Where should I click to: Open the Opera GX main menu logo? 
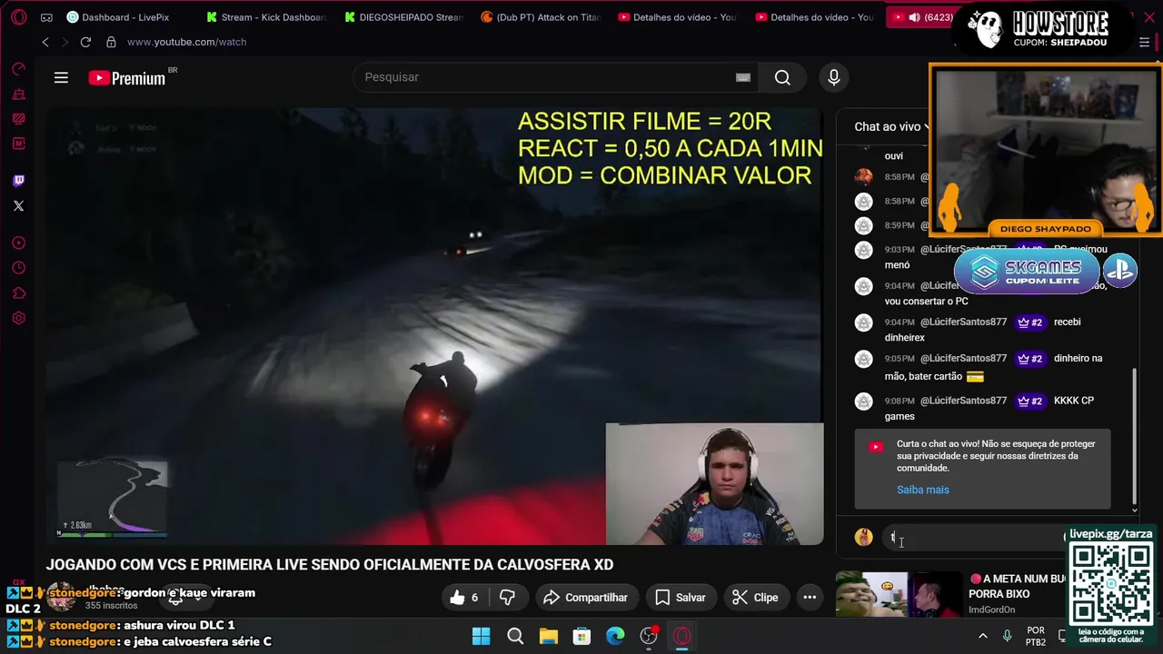click(x=19, y=16)
